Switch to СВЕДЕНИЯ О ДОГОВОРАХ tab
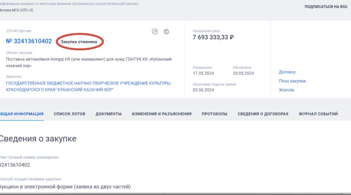The width and height of the screenshot is (351, 195). (263, 114)
